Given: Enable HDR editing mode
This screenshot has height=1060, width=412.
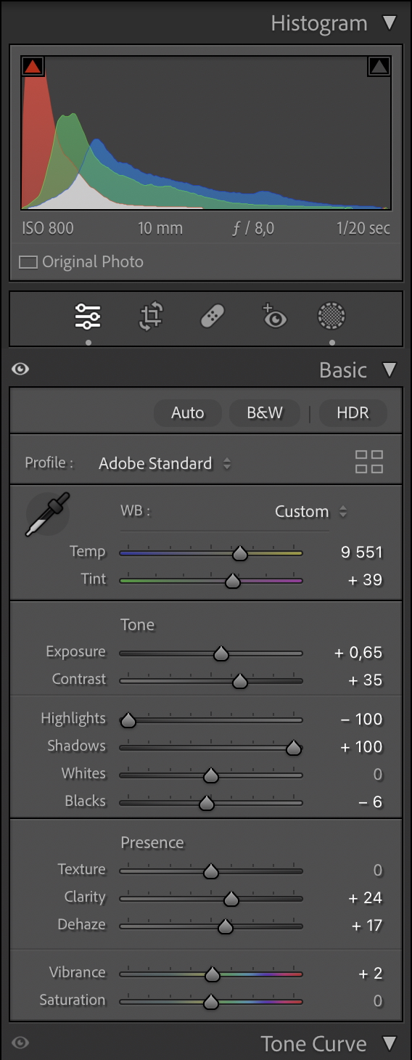Looking at the screenshot, I should 353,413.
